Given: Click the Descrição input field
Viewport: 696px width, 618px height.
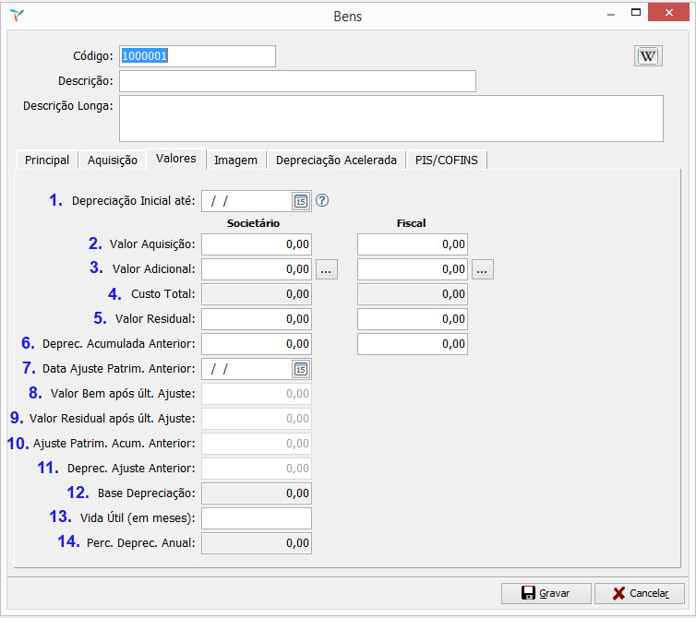Looking at the screenshot, I should [x=297, y=81].
